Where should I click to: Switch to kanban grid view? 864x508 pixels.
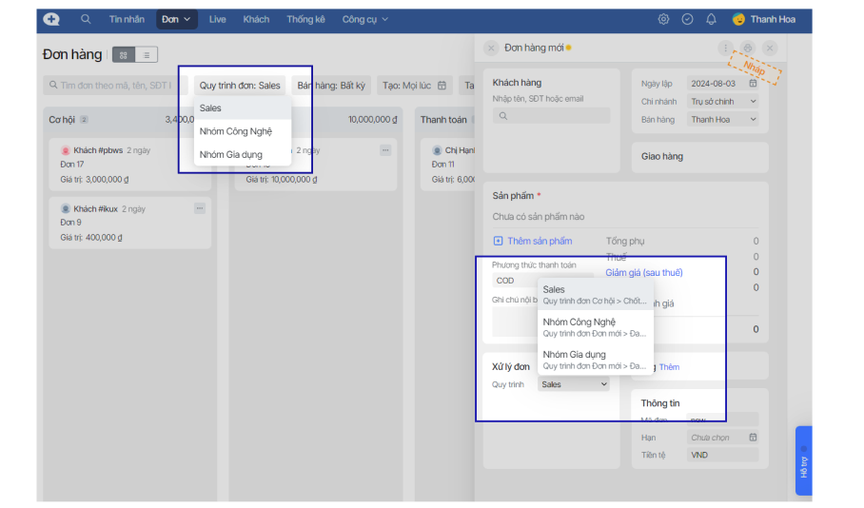(124, 55)
